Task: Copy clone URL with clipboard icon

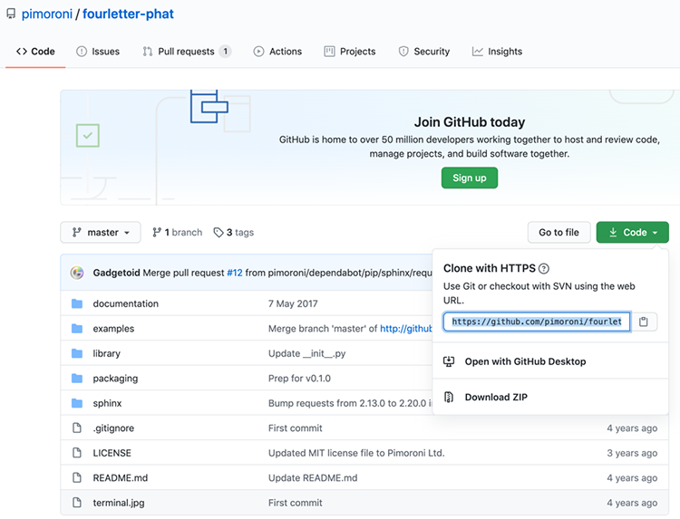Action: [644, 322]
